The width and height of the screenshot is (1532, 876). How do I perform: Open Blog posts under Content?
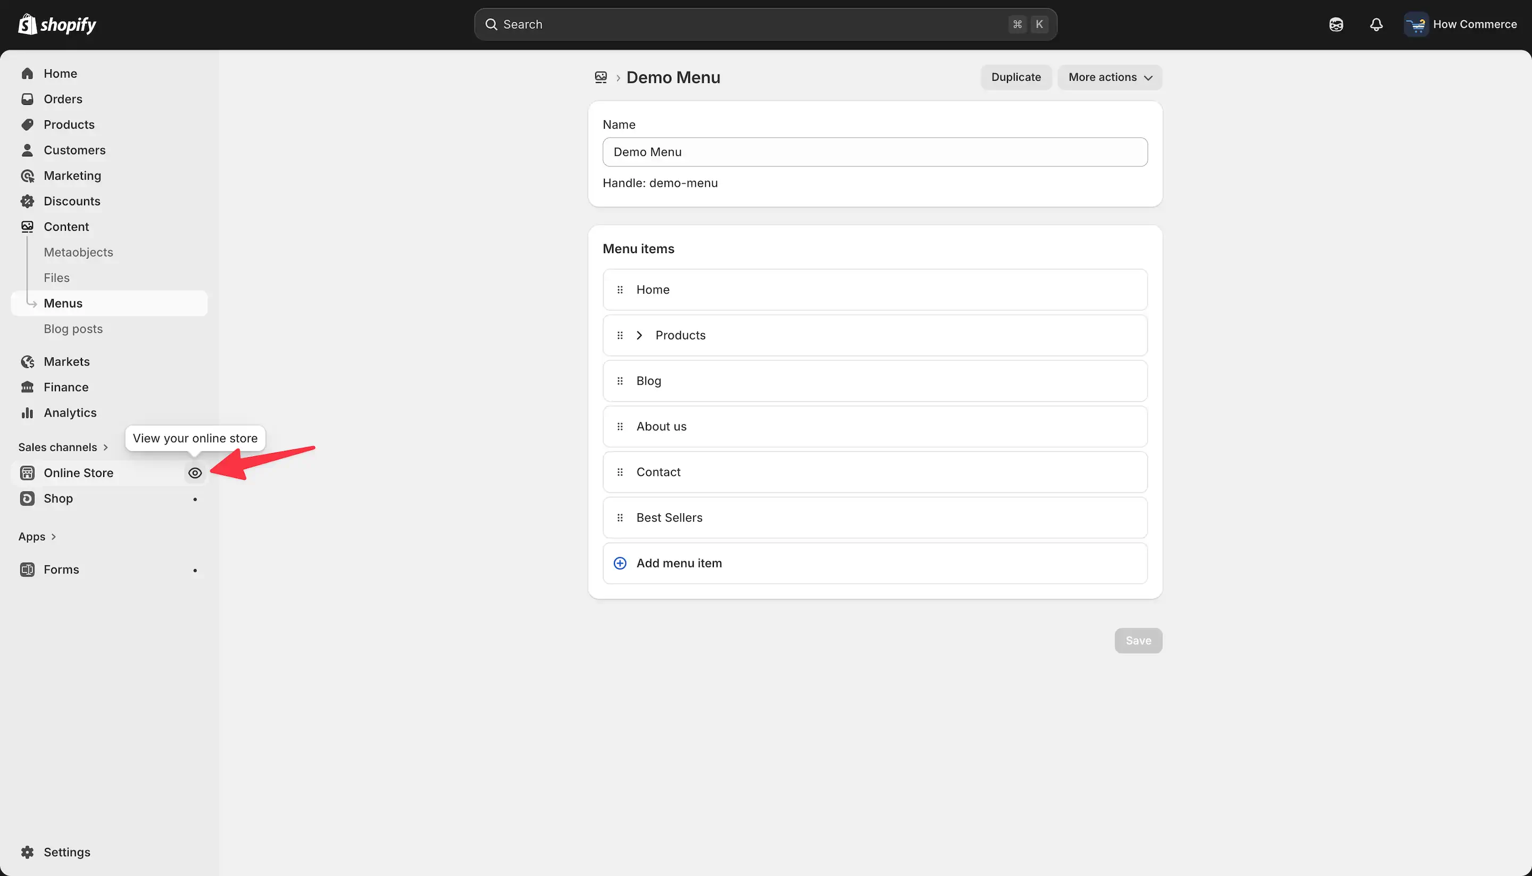pyautogui.click(x=73, y=329)
